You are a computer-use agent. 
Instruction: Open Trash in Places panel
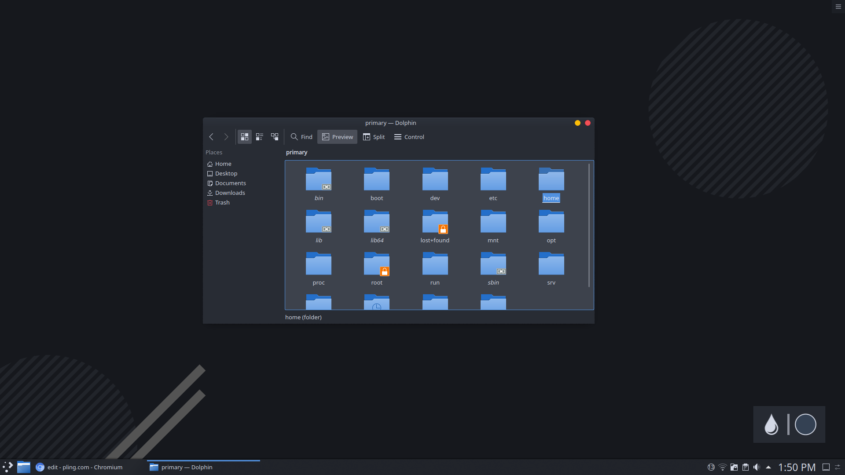(x=219, y=202)
